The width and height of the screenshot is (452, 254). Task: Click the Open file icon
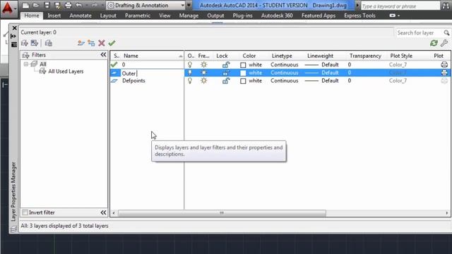click(x=36, y=5)
